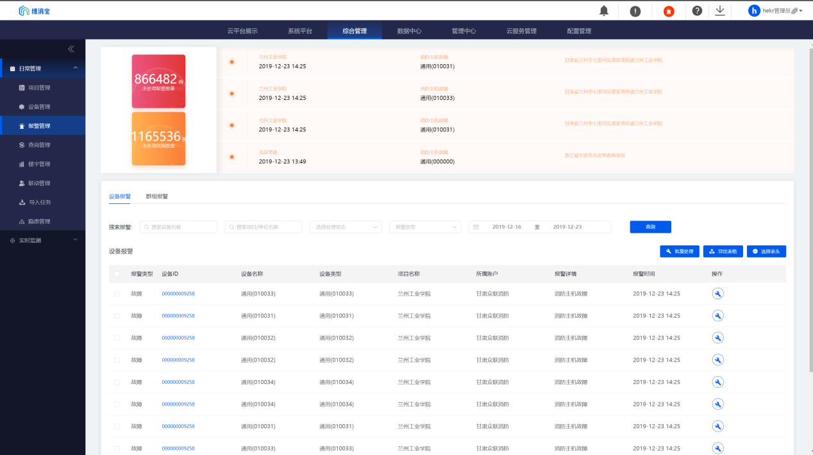The height and width of the screenshot is (455, 813).
Task: Expand the 实时监测 sidebar section
Action: [42, 240]
